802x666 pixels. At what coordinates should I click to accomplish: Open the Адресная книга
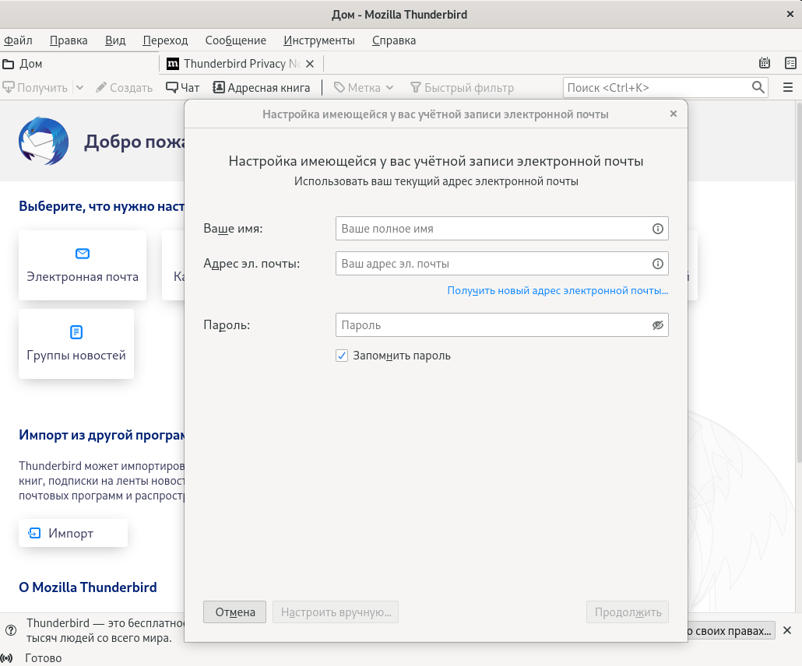262,87
